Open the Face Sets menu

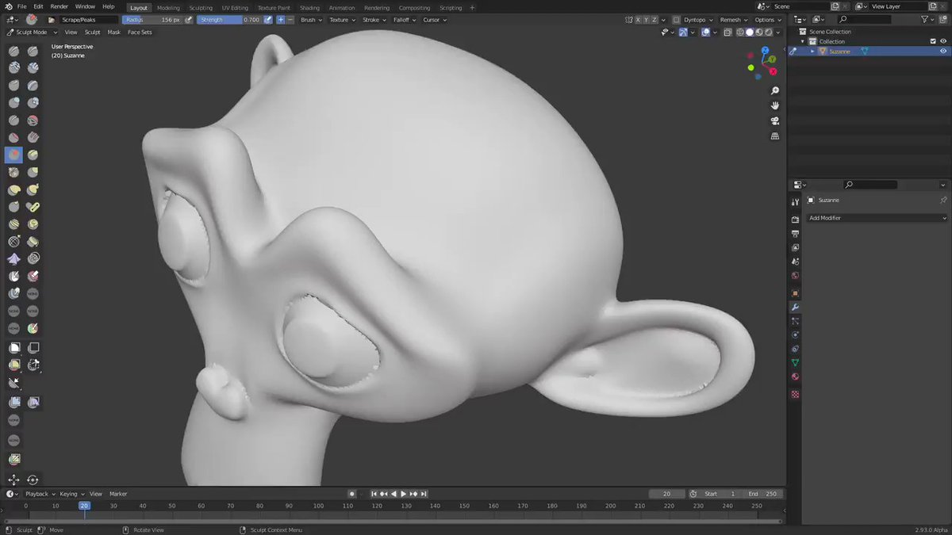click(x=140, y=32)
